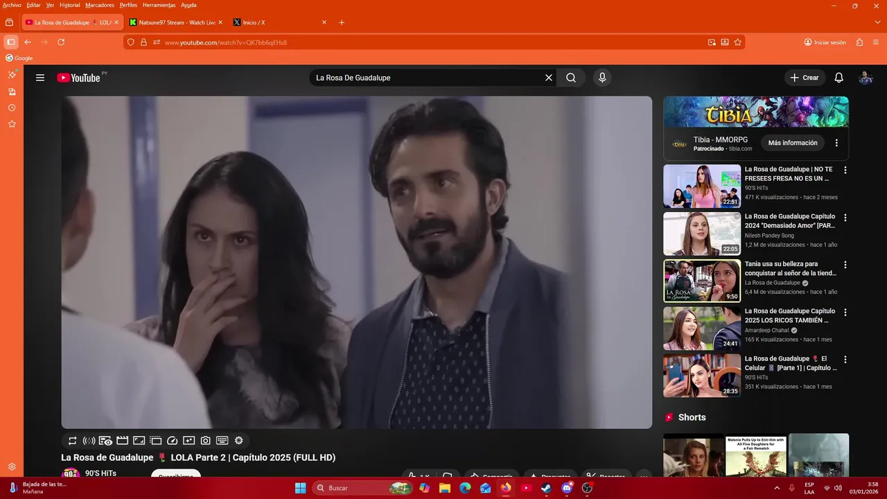The image size is (887, 499).
Task: Open 90'S HiTs channel link
Action: tap(100, 473)
